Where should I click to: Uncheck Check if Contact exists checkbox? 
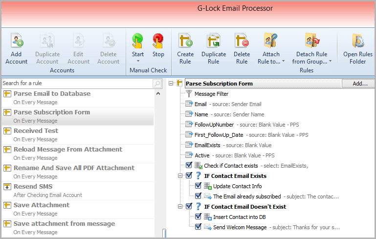(x=189, y=165)
